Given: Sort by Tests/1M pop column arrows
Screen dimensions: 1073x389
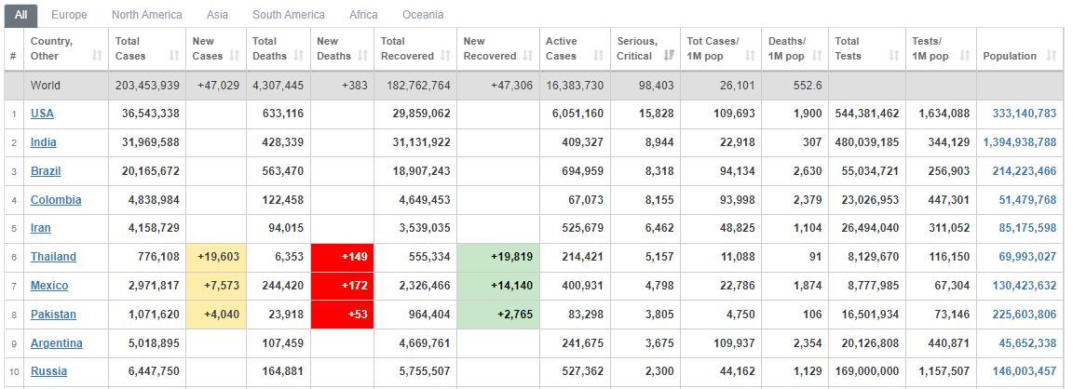Looking at the screenshot, I should point(965,56).
